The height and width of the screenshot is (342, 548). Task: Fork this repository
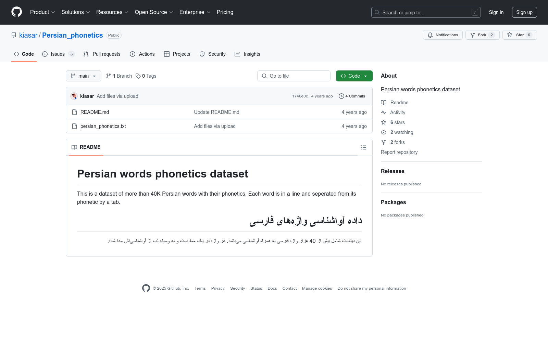coord(482,35)
